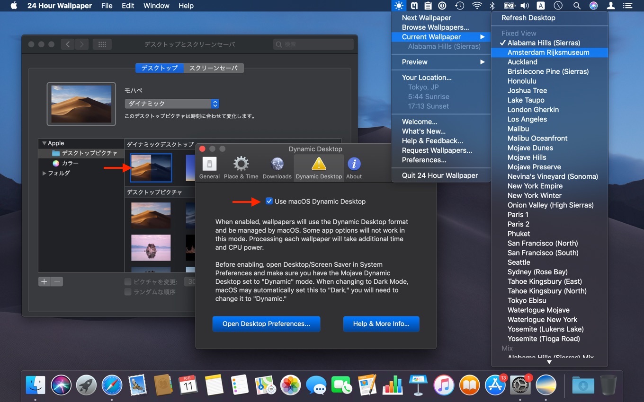Expand the フォルダ disclosure triangle
Image resolution: width=644 pixels, height=402 pixels.
pos(44,173)
